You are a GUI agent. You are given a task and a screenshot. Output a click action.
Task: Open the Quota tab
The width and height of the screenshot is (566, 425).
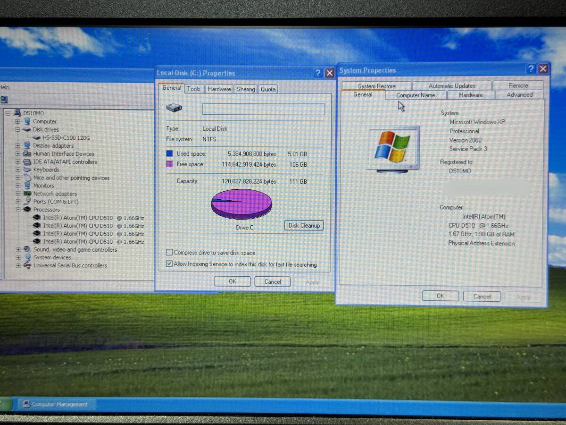(268, 89)
